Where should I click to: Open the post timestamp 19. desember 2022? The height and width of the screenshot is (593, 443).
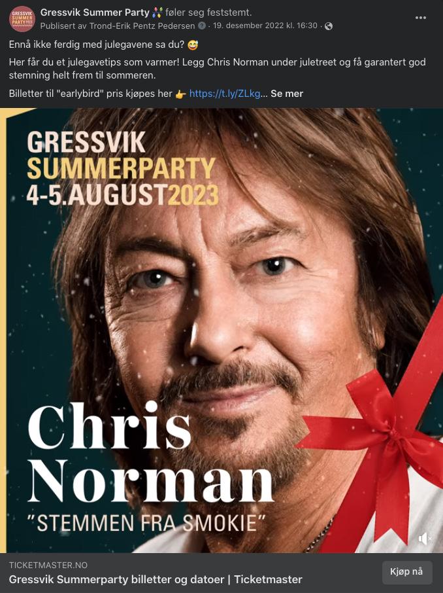click(x=265, y=26)
